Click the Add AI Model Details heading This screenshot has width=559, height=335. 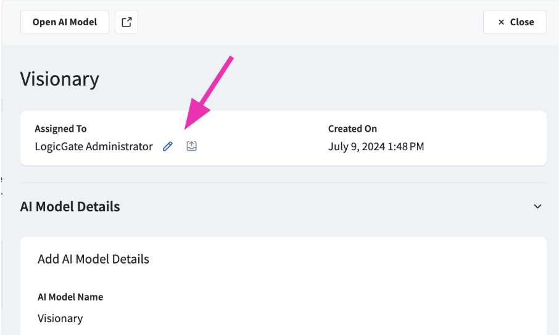pyautogui.click(x=93, y=259)
